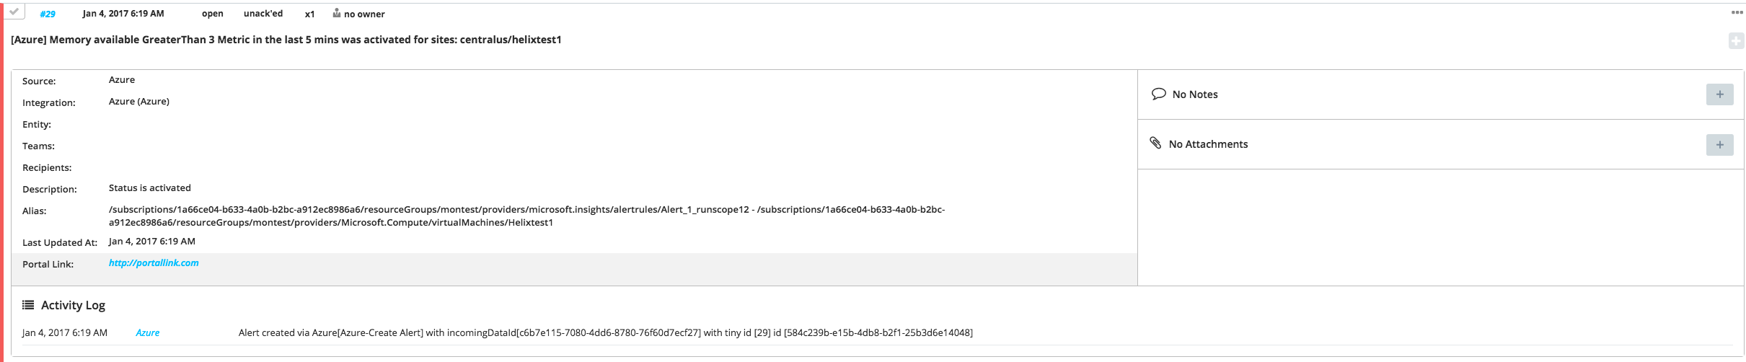The height and width of the screenshot is (362, 1746).
Task: Click the no owner person icon
Action: (x=336, y=13)
